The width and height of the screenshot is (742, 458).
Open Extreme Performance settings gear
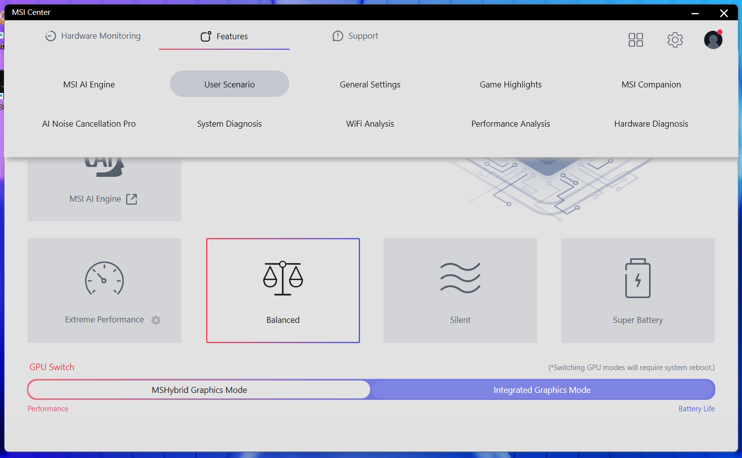point(156,320)
